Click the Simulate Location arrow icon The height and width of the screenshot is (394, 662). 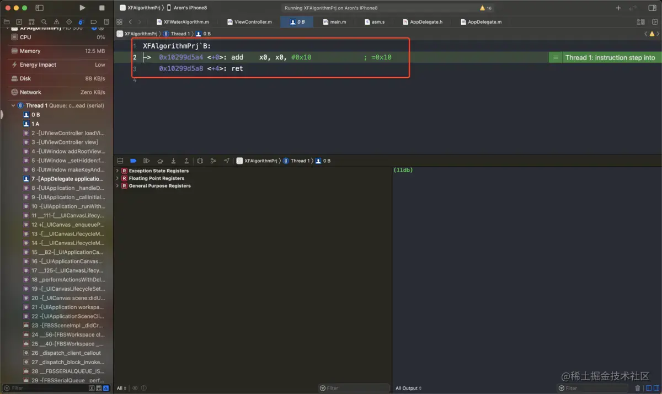[227, 161]
